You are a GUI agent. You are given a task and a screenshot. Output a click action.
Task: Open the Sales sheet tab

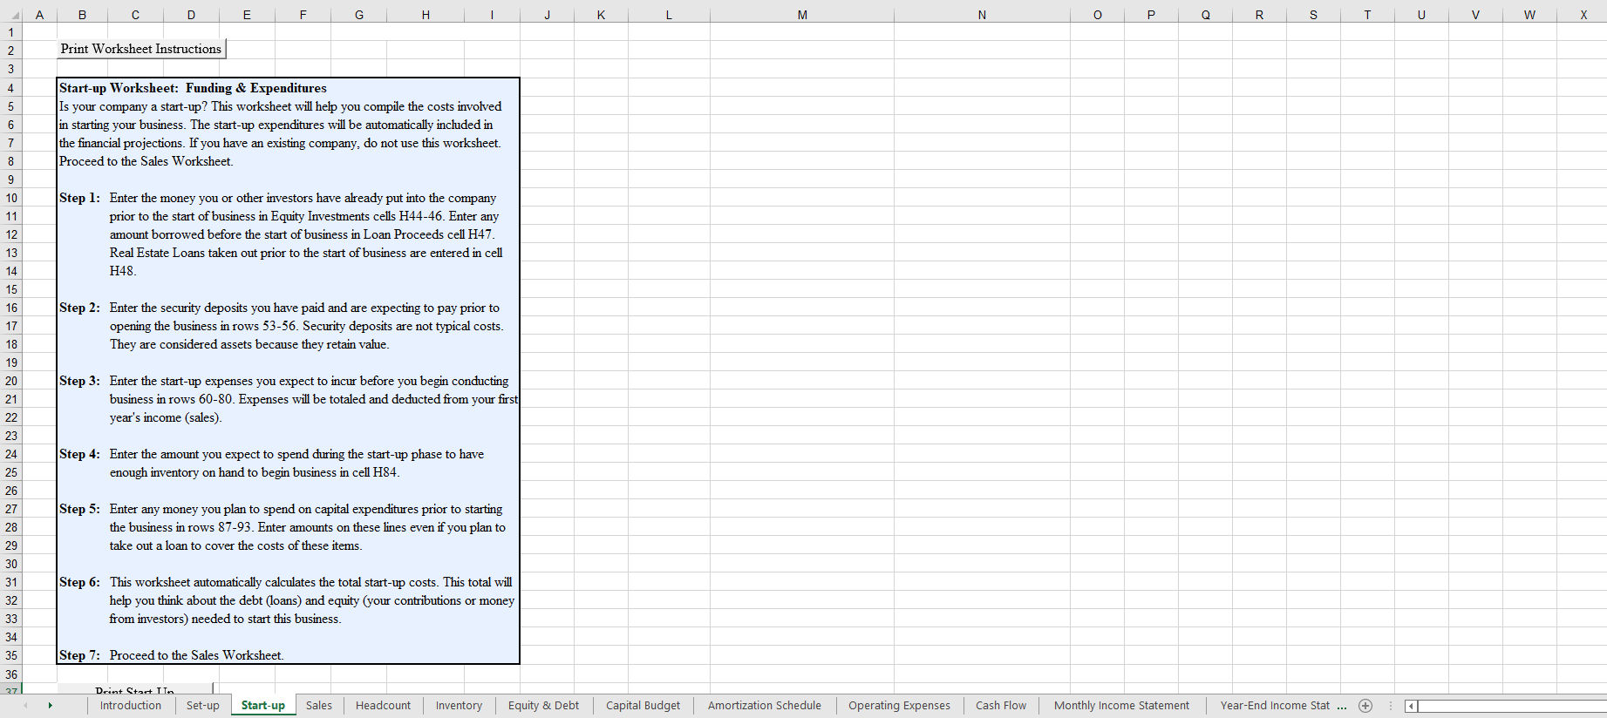point(318,706)
